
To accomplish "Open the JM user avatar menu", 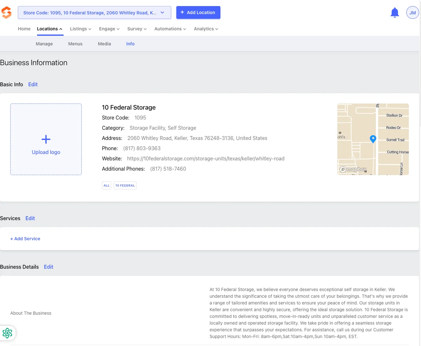I will pyautogui.click(x=413, y=12).
